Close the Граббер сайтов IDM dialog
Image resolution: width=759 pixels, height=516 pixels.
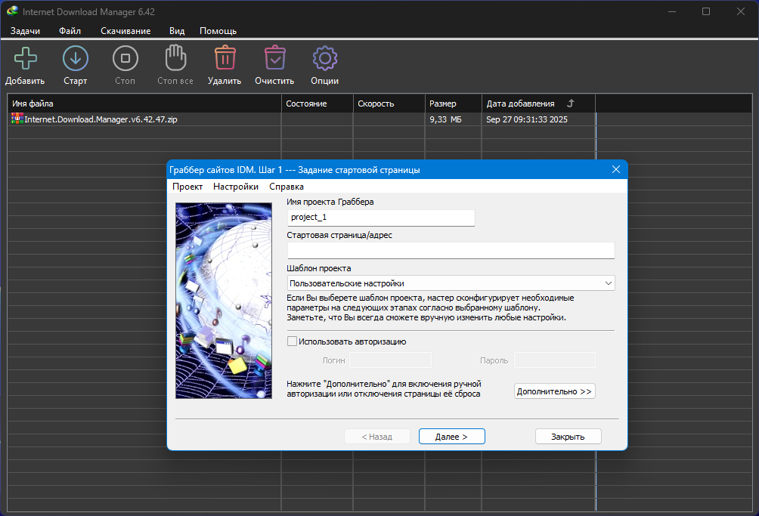pos(615,170)
